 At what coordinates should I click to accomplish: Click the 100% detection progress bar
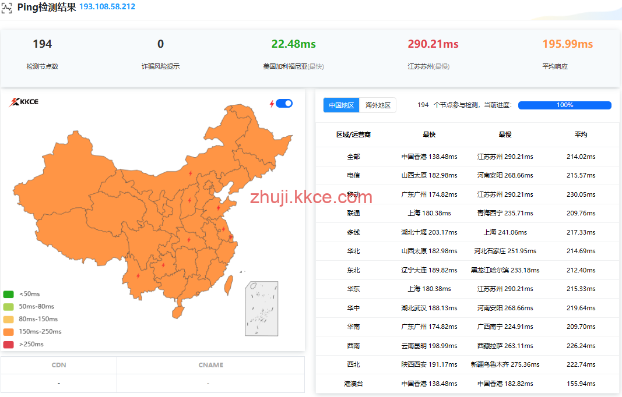tap(564, 105)
